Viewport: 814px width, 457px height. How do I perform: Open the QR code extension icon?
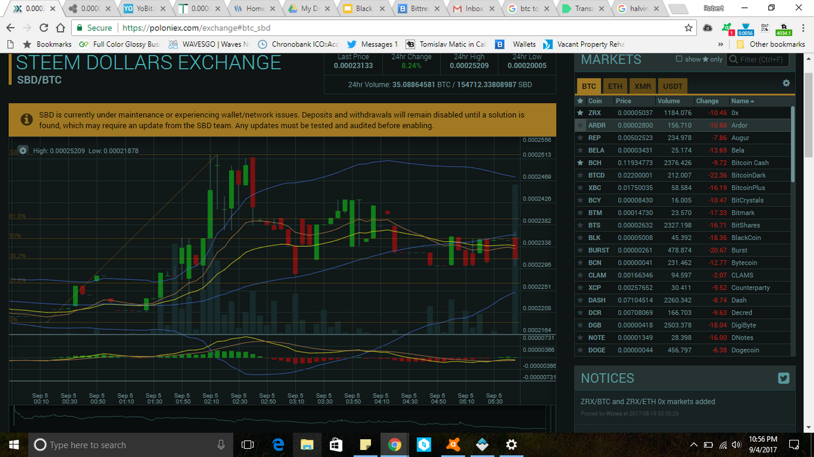point(764,28)
